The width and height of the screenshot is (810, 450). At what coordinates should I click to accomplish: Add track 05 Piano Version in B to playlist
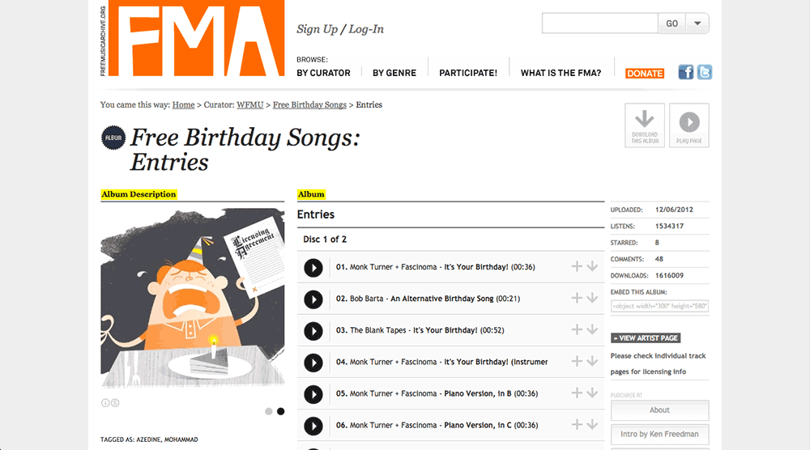pyautogui.click(x=577, y=393)
